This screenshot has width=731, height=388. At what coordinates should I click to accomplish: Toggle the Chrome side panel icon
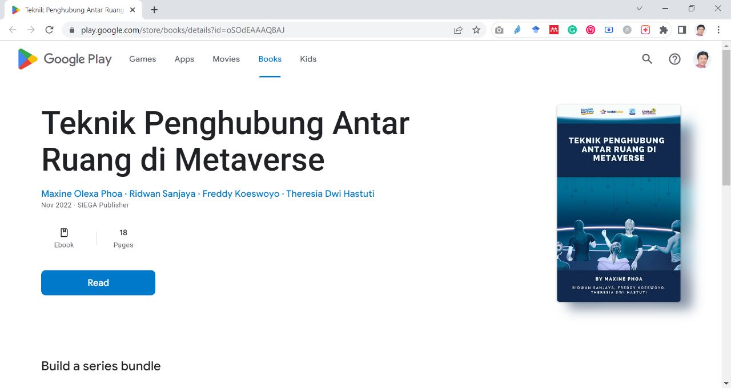pyautogui.click(x=682, y=30)
